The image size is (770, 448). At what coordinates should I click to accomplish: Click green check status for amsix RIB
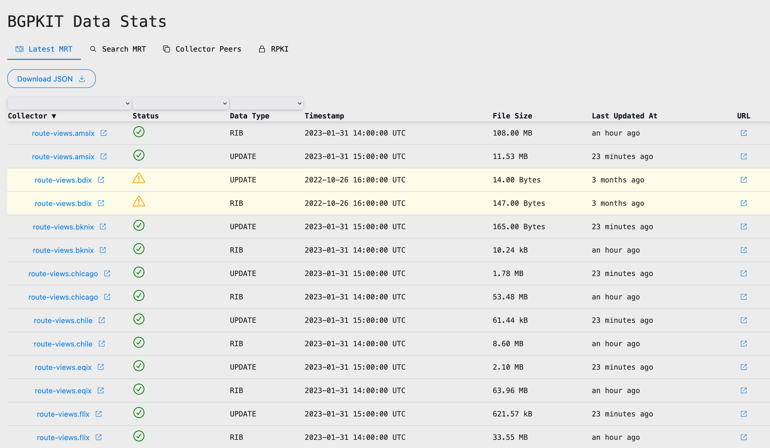tap(139, 132)
